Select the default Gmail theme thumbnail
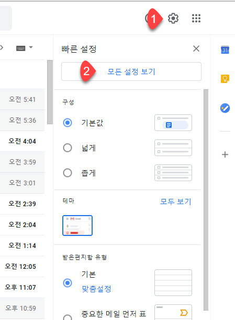 click(x=77, y=226)
